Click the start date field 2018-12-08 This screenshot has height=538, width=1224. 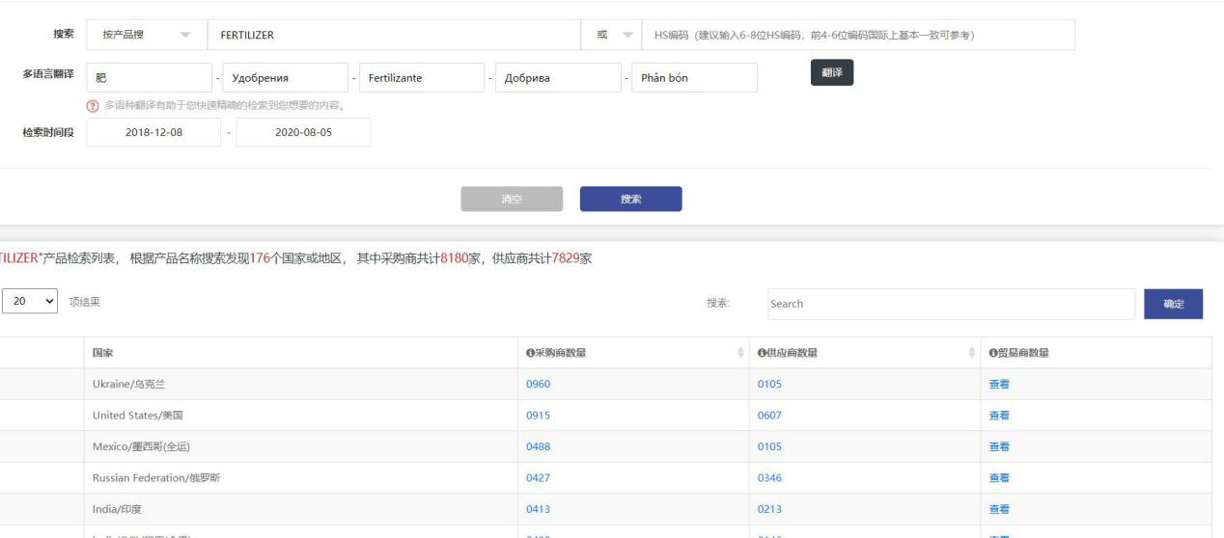(x=153, y=133)
